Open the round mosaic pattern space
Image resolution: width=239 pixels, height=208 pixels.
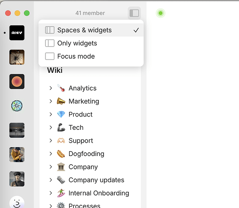(17, 106)
